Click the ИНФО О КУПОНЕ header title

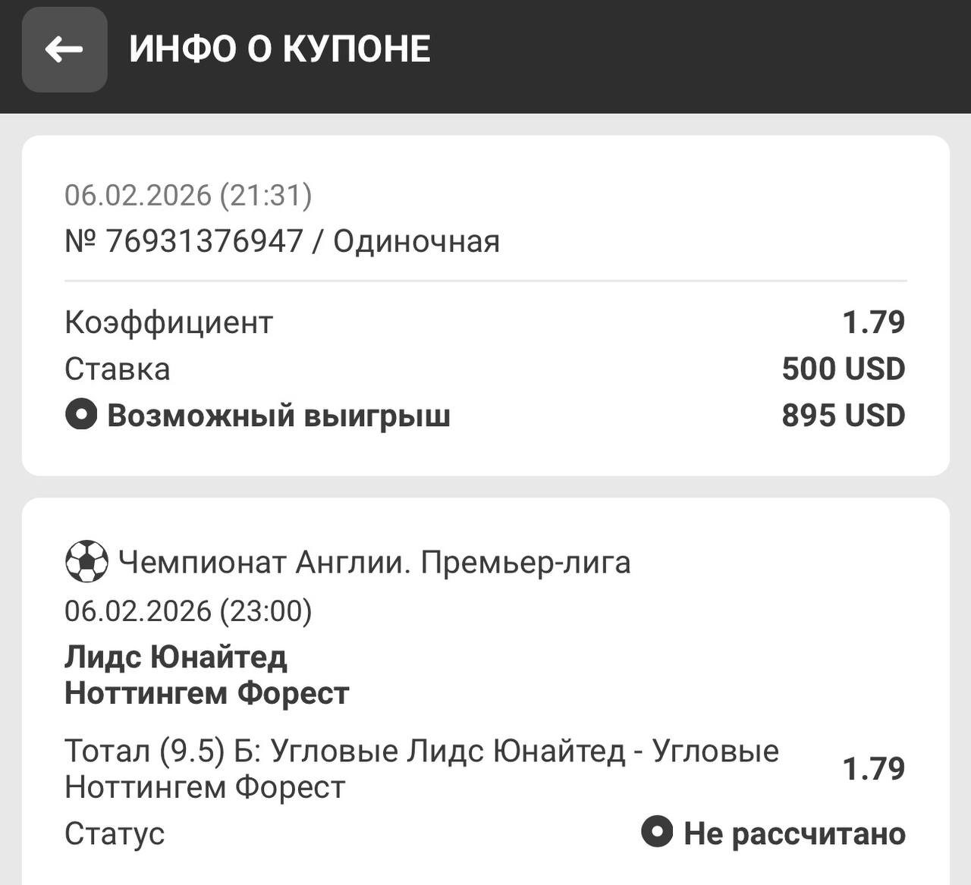[280, 49]
